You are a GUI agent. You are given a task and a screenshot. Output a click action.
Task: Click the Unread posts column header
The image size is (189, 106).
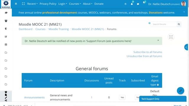coord(109,80)
